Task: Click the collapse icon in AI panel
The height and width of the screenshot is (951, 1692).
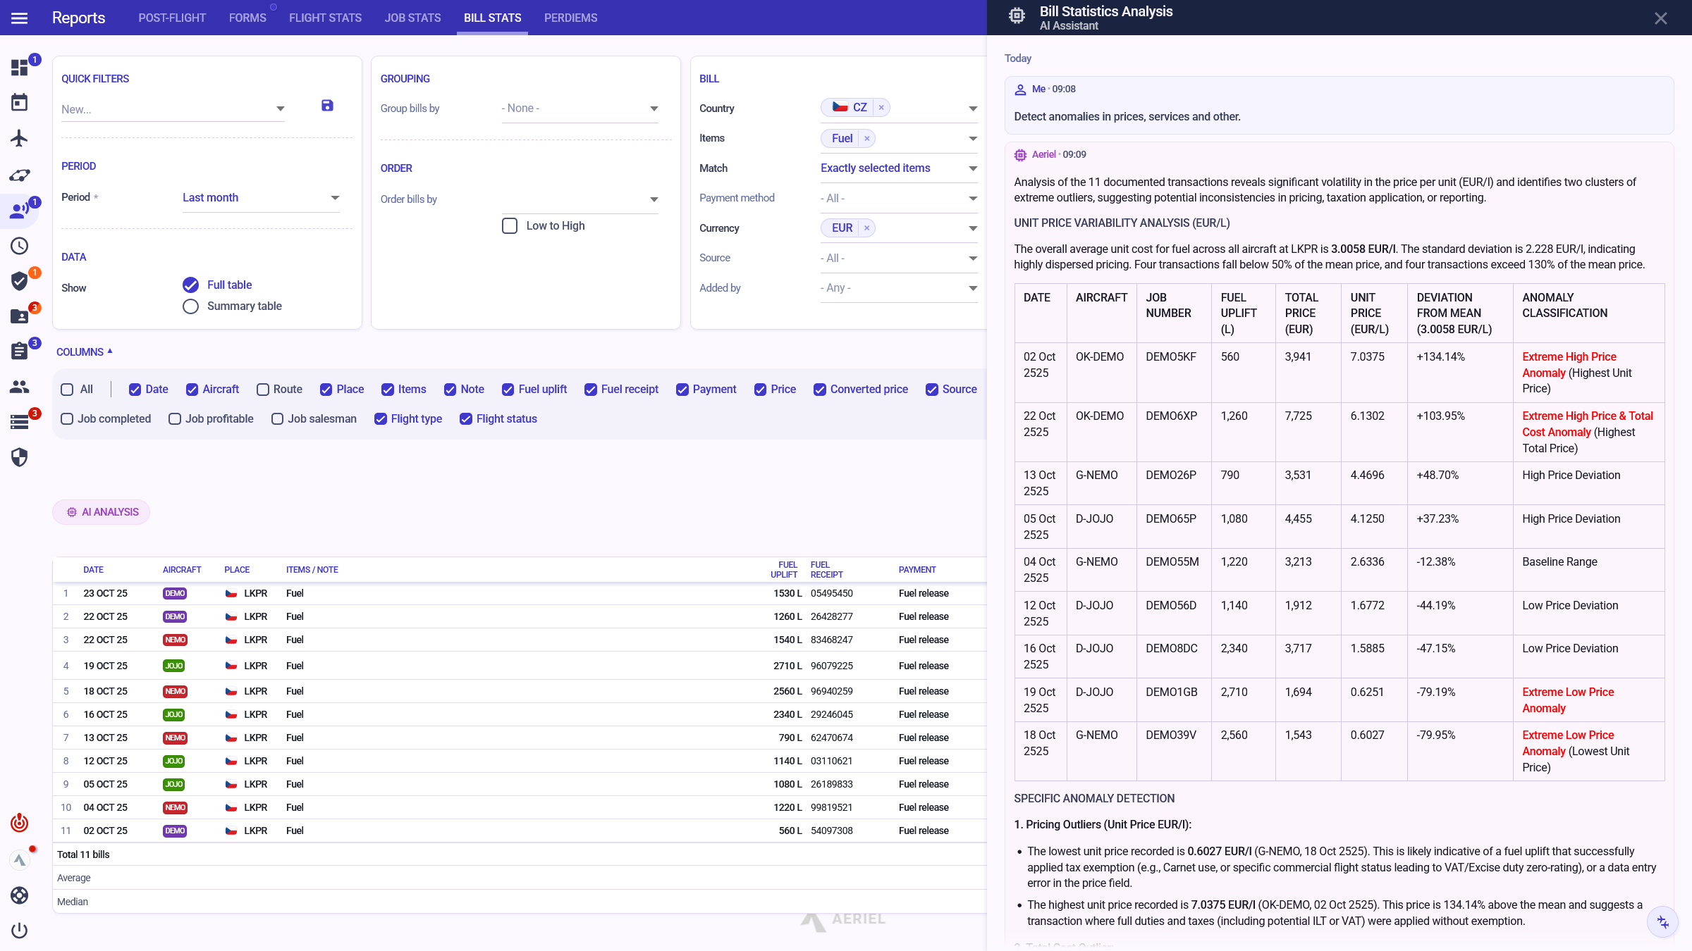Action: pyautogui.click(x=1662, y=922)
